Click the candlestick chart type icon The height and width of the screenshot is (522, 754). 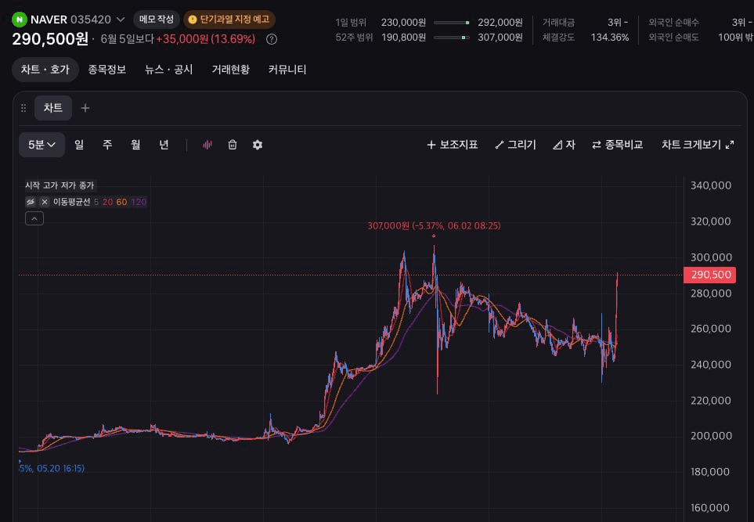pos(207,145)
